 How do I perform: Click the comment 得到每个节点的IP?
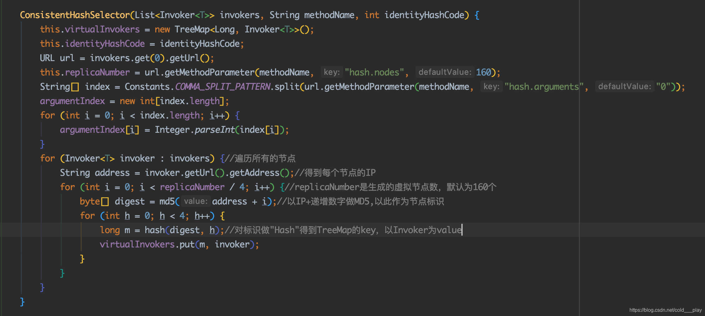335,173
